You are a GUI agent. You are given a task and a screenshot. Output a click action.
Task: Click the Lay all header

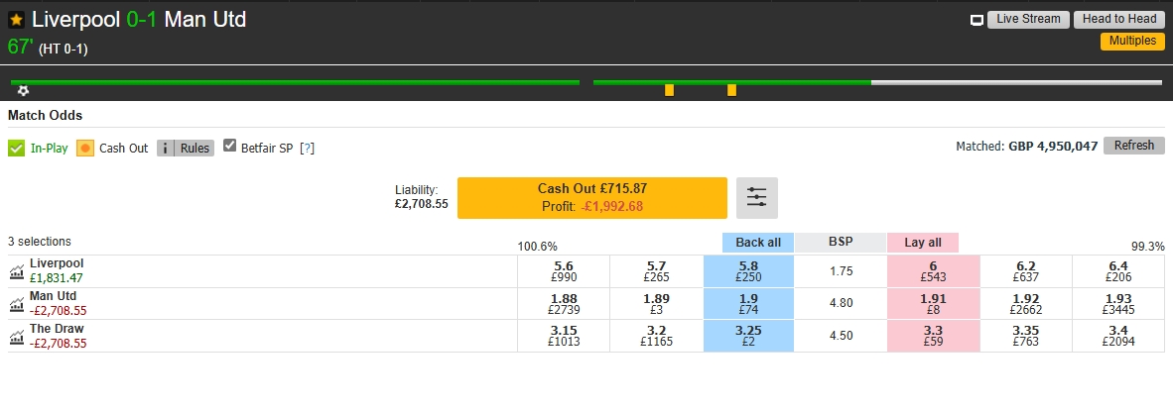[x=923, y=243]
